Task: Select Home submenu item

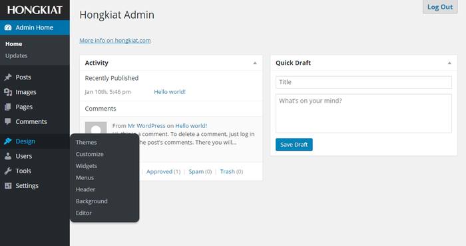Action: tap(14, 44)
